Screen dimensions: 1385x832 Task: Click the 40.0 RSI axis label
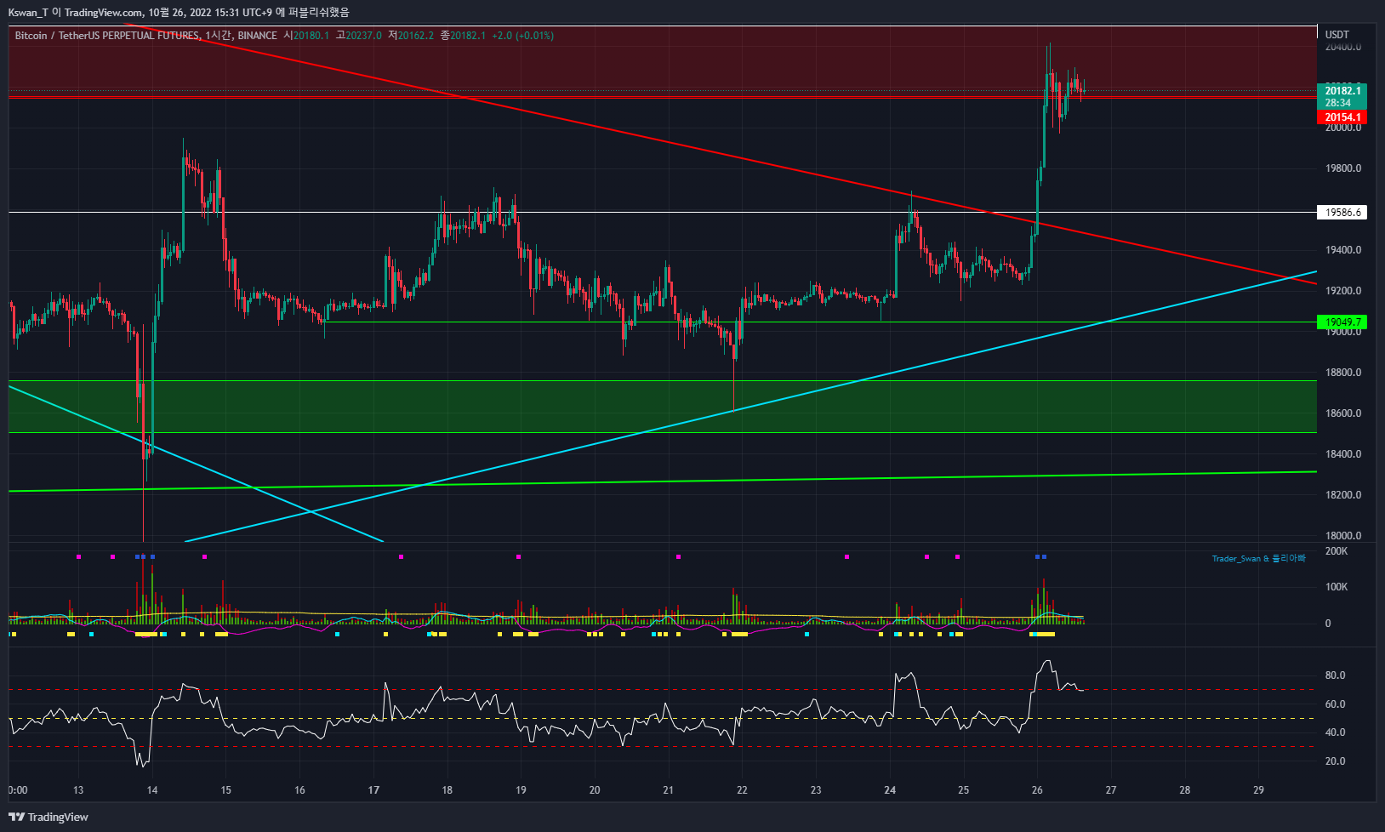click(x=1335, y=732)
